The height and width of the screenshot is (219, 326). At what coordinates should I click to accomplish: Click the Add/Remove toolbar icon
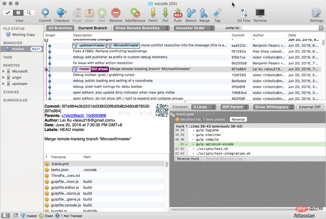pyautogui.click(x=135, y=13)
